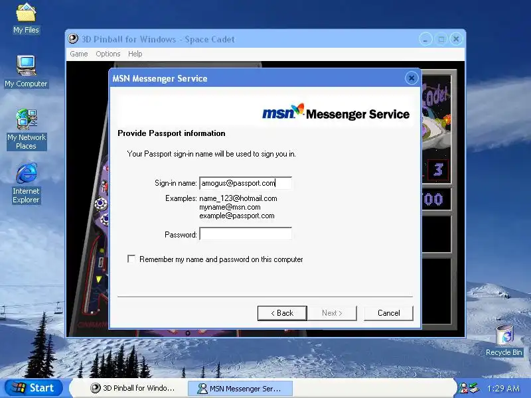The image size is (531, 398).
Task: Select the My Network Places icon
Action: [27, 129]
